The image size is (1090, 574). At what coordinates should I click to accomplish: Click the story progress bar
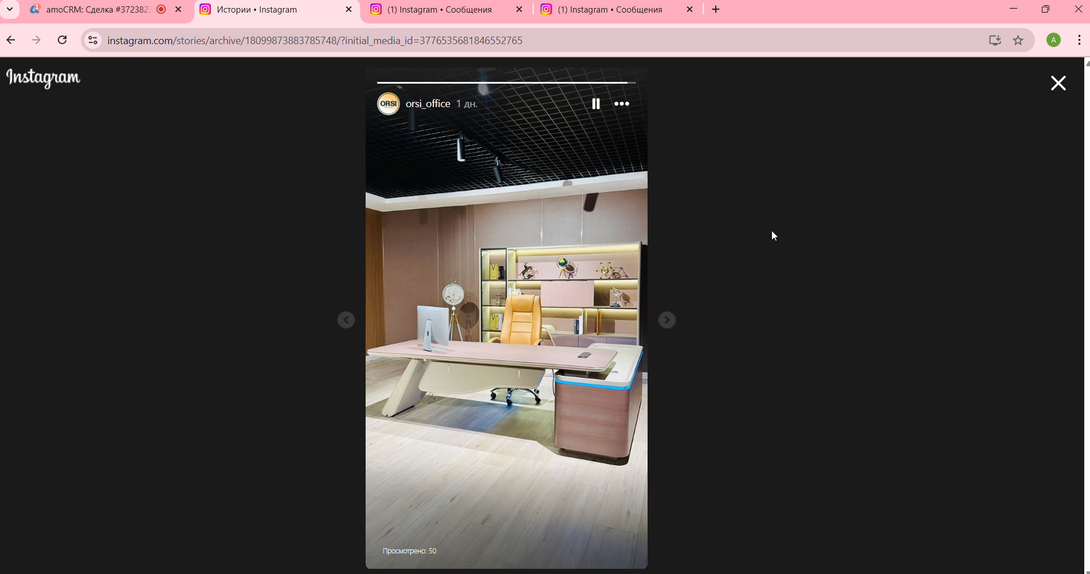[507, 82]
